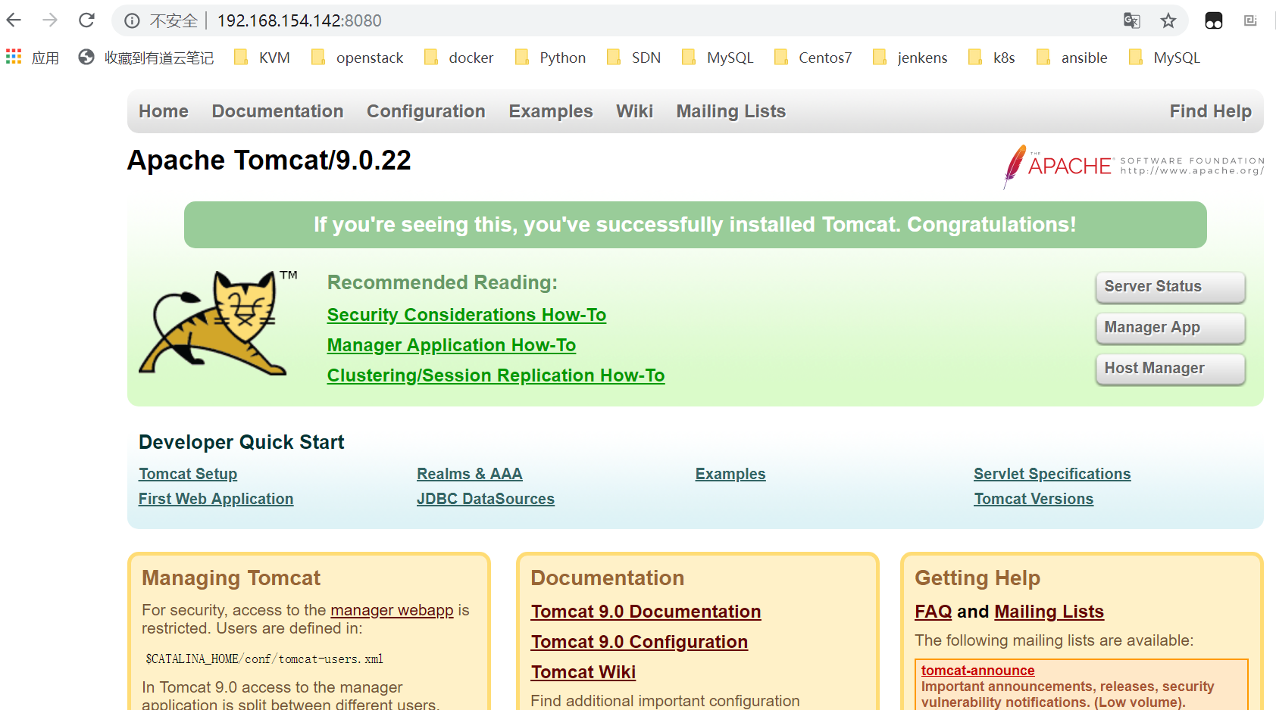Viewport: 1276px width, 710px height.
Task: Click the Apache Software Foundation feather logo
Action: coord(1134,167)
